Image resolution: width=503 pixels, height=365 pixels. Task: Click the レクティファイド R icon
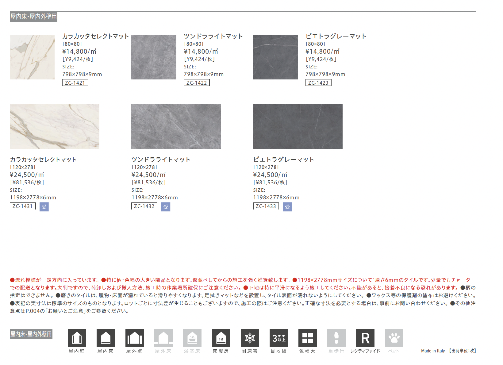[365, 338]
